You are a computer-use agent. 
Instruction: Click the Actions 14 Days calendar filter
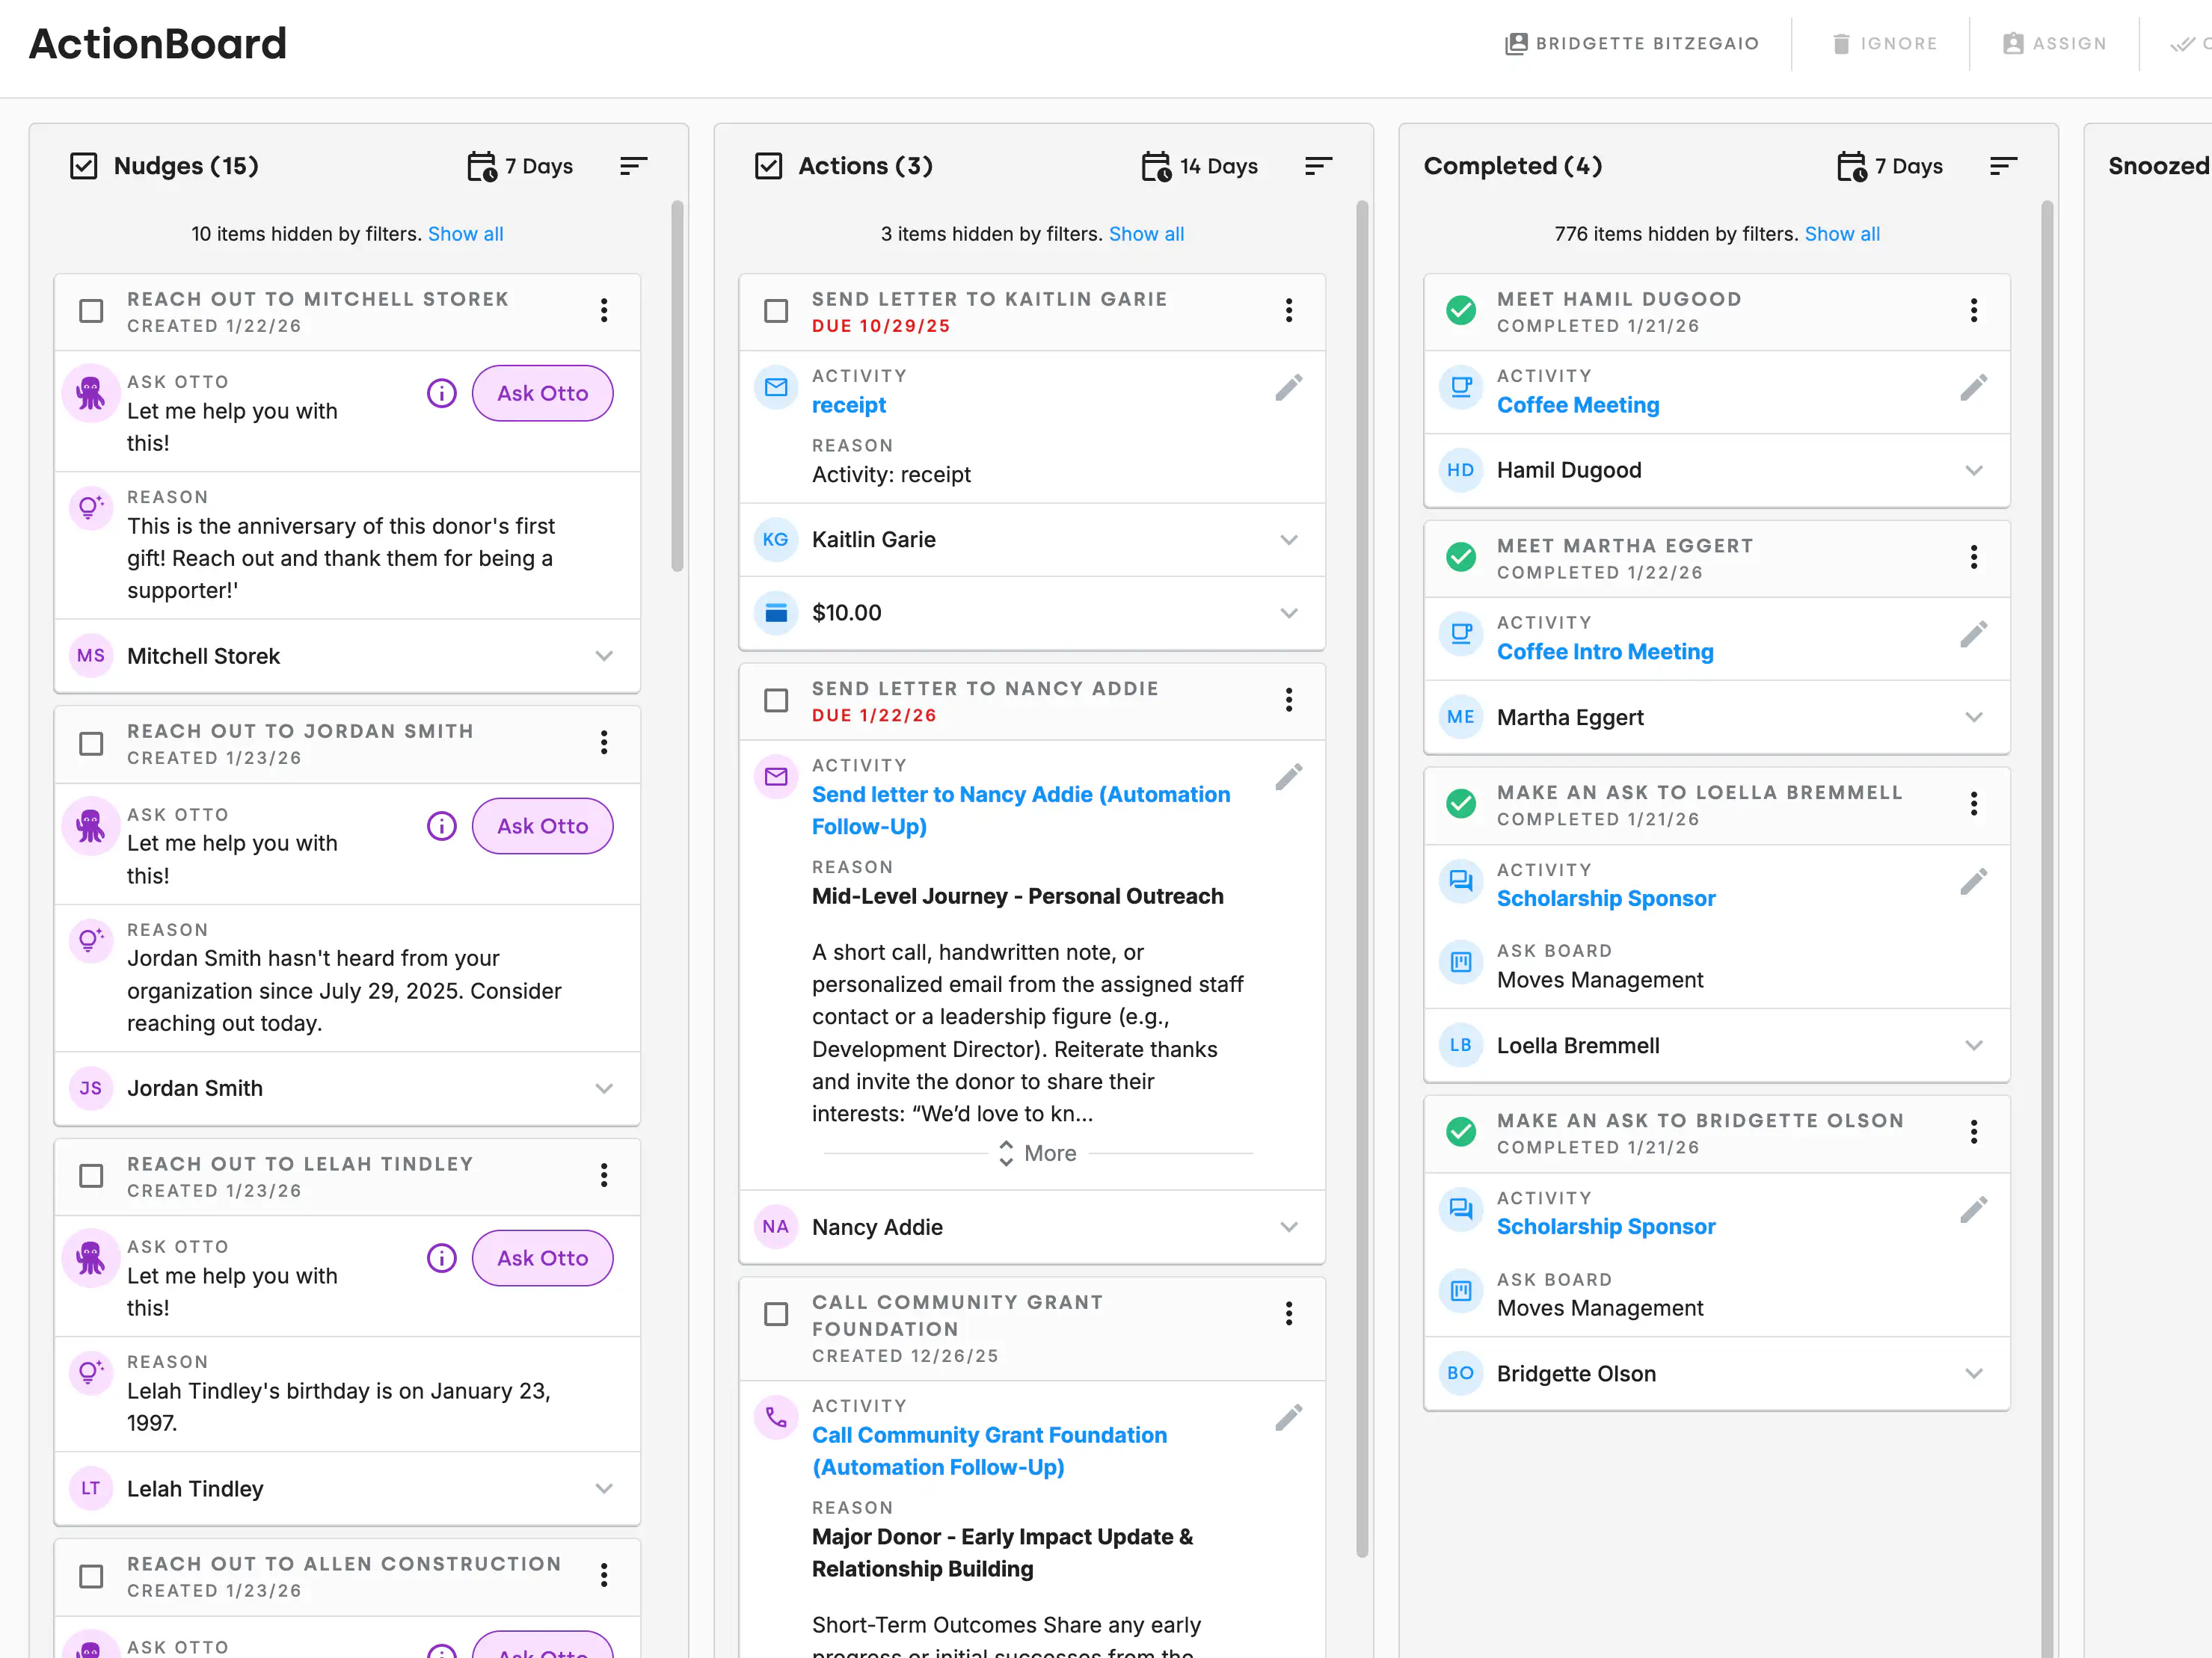pos(1199,166)
